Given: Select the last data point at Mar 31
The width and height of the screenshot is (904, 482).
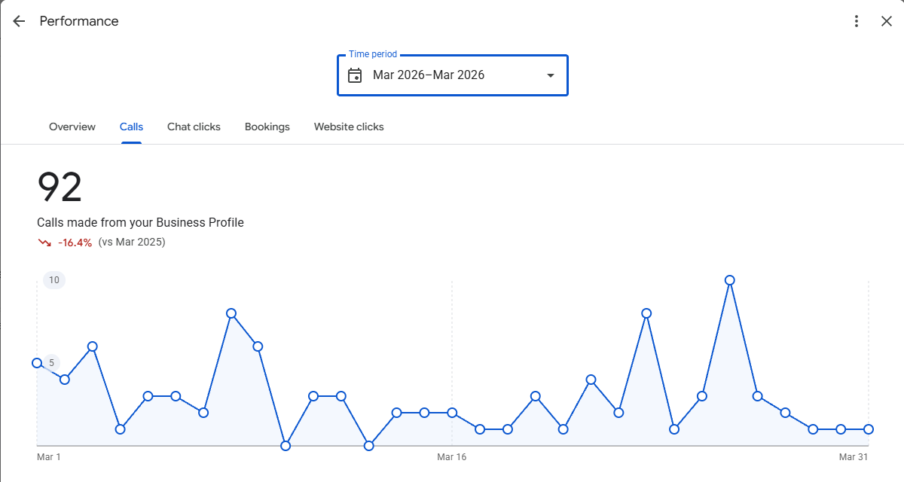Looking at the screenshot, I should point(869,429).
